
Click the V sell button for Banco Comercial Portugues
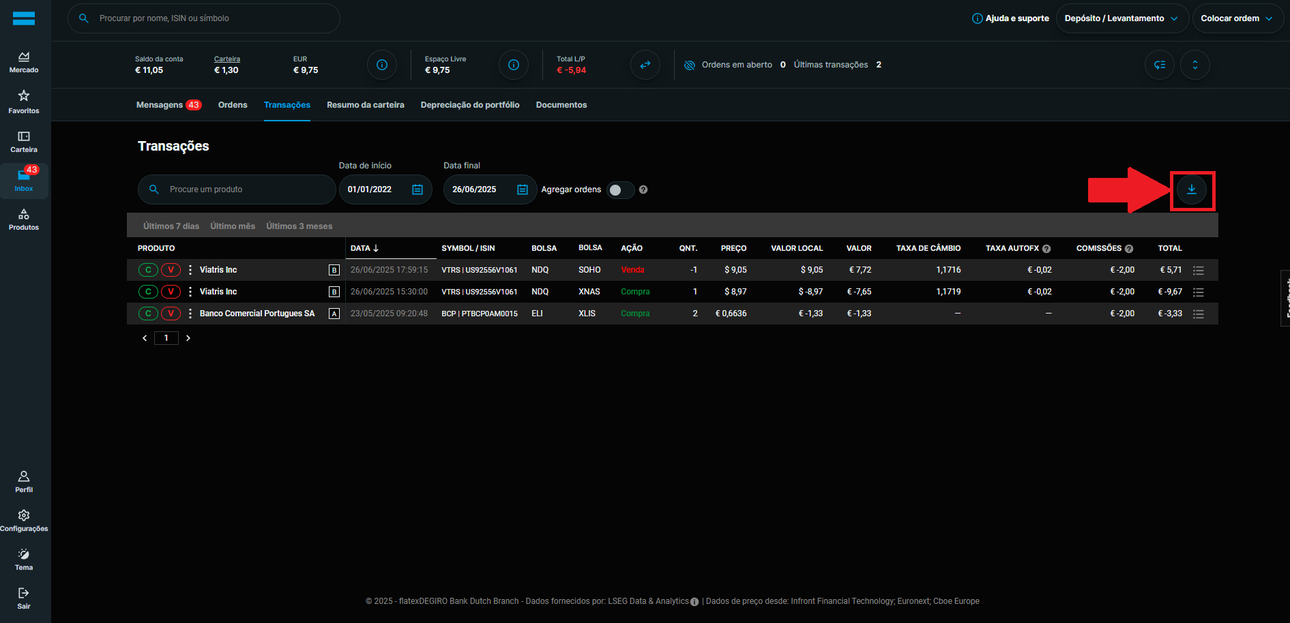point(171,314)
